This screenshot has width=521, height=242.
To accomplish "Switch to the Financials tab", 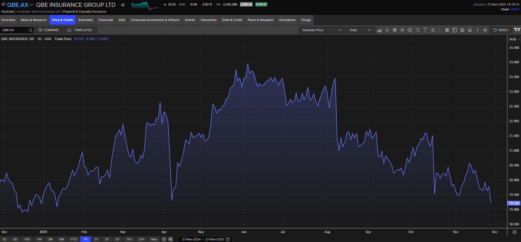I will (x=106, y=20).
